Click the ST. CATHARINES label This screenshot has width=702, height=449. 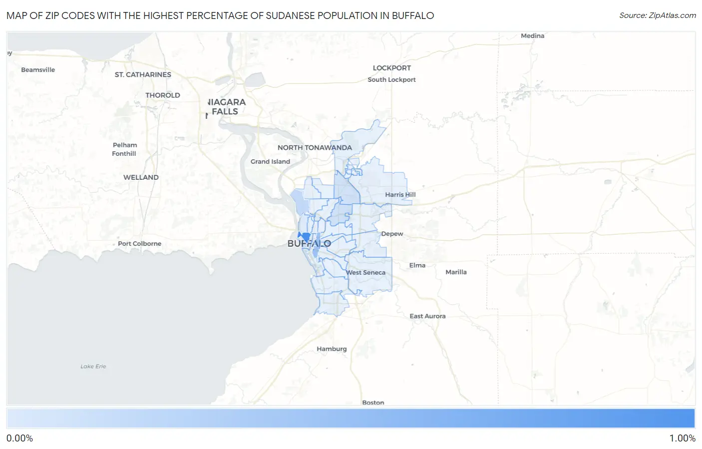click(143, 74)
